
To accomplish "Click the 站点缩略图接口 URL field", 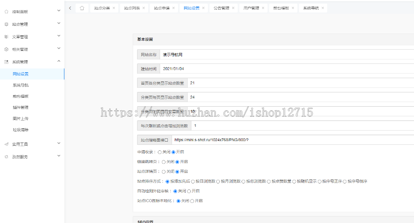I will pos(293,140).
